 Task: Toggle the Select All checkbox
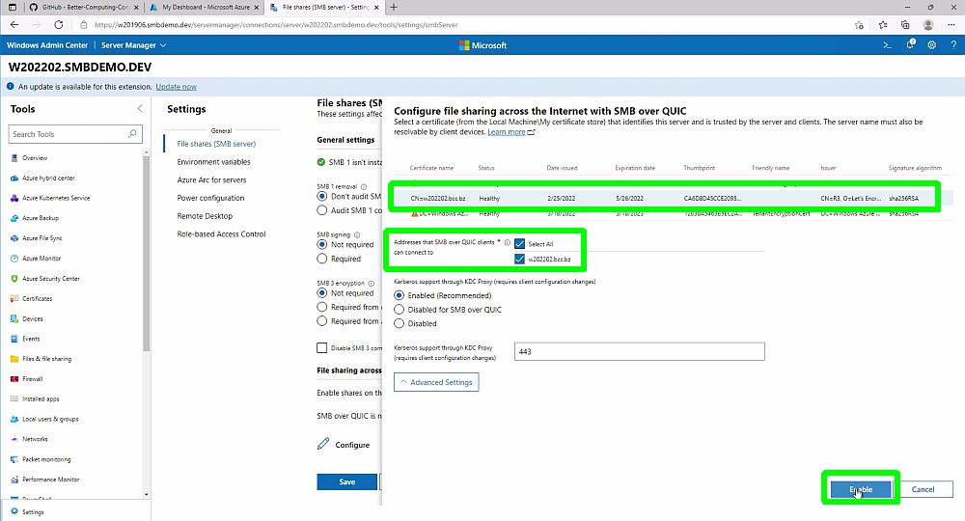pos(519,243)
